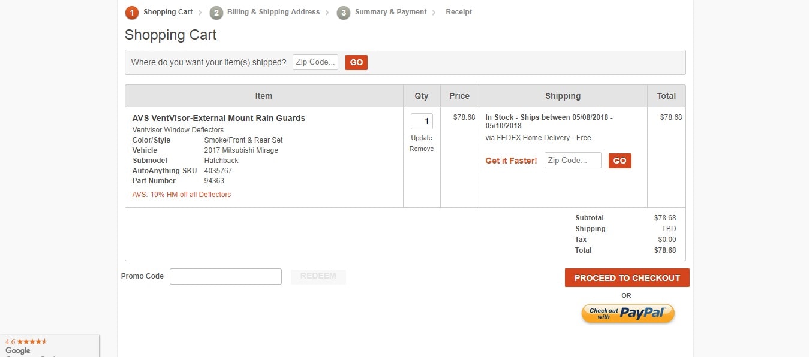
Task: Click part number 94363
Action: point(214,181)
